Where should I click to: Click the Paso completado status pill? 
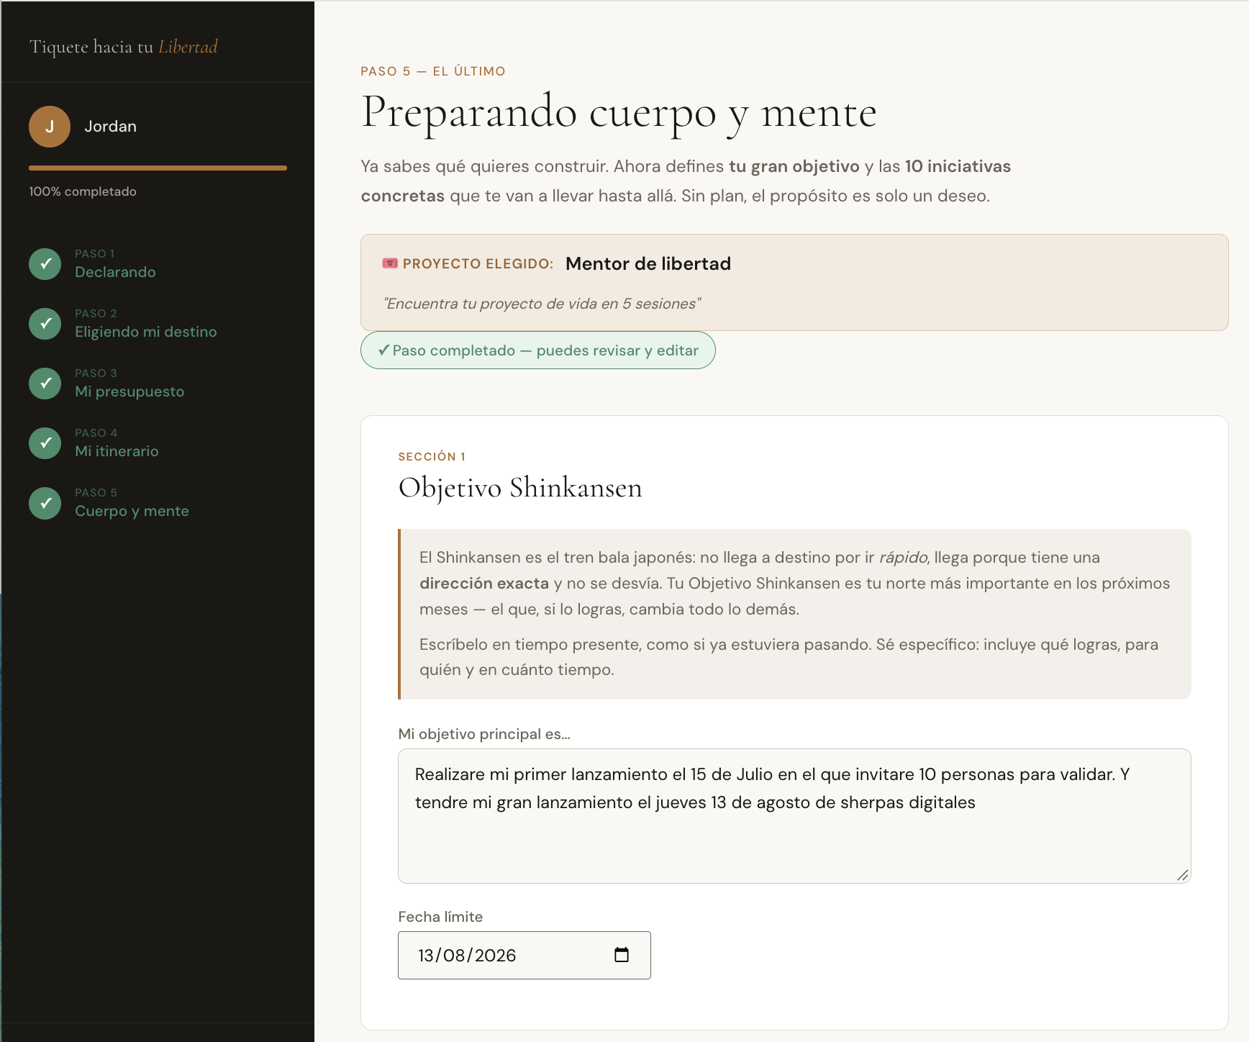tap(538, 350)
